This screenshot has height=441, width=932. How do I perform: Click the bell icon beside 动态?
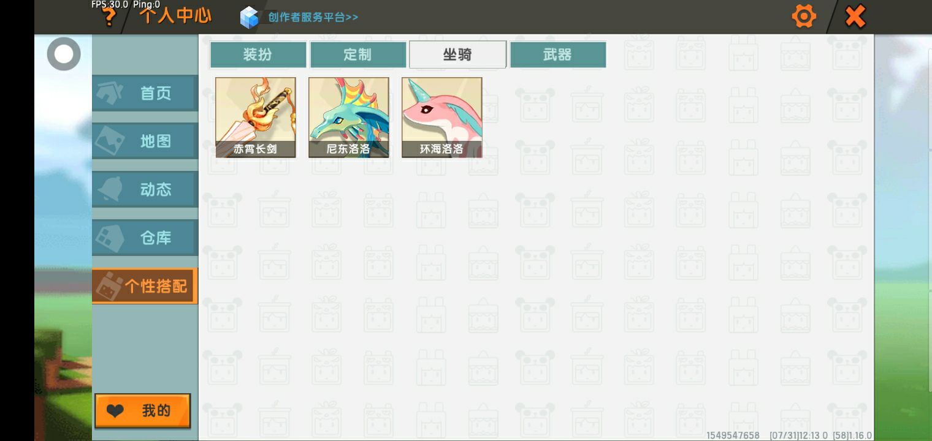[110, 189]
